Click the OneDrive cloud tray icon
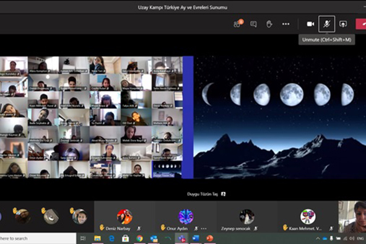Screen dimensions: 366x244 (325, 238)
